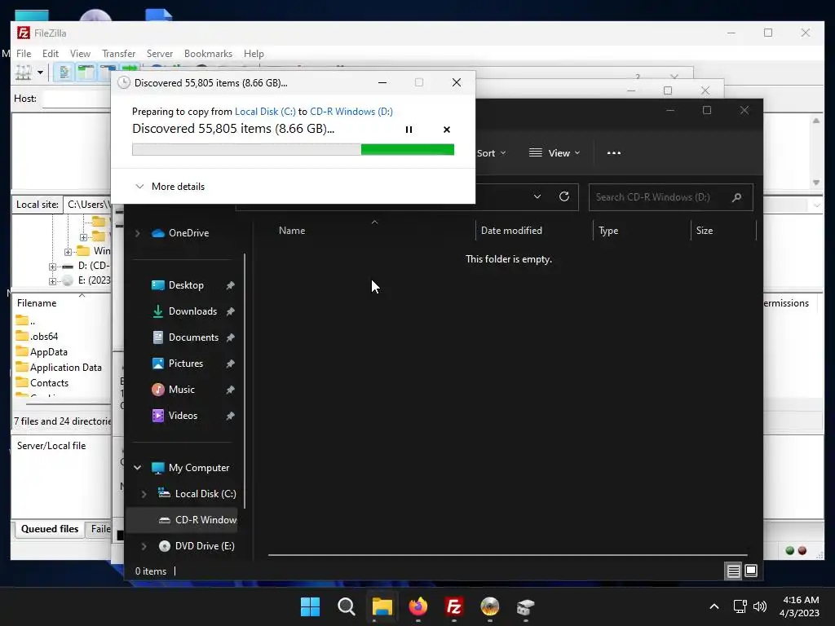Open Site Manager dropdown arrow in FileZilla
Image resolution: width=835 pixels, height=626 pixels.
pos(40,73)
